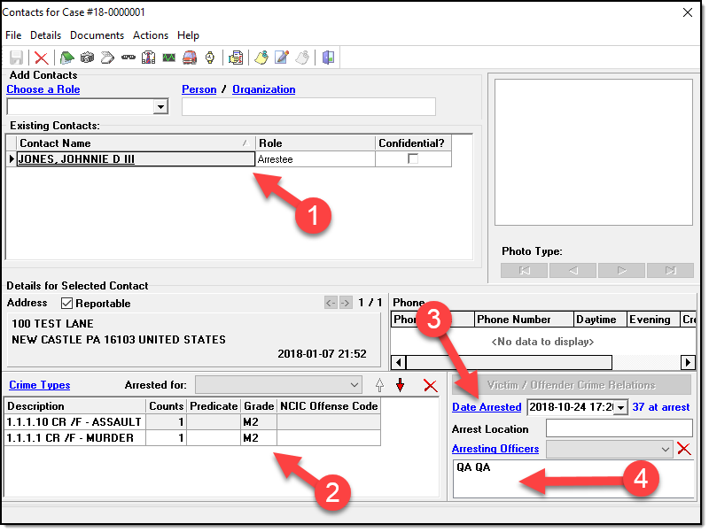Open the Arrested for dropdown

pos(354,385)
